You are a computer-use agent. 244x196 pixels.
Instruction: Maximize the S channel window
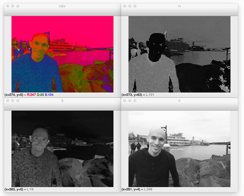pyautogui.click(x=18, y=101)
